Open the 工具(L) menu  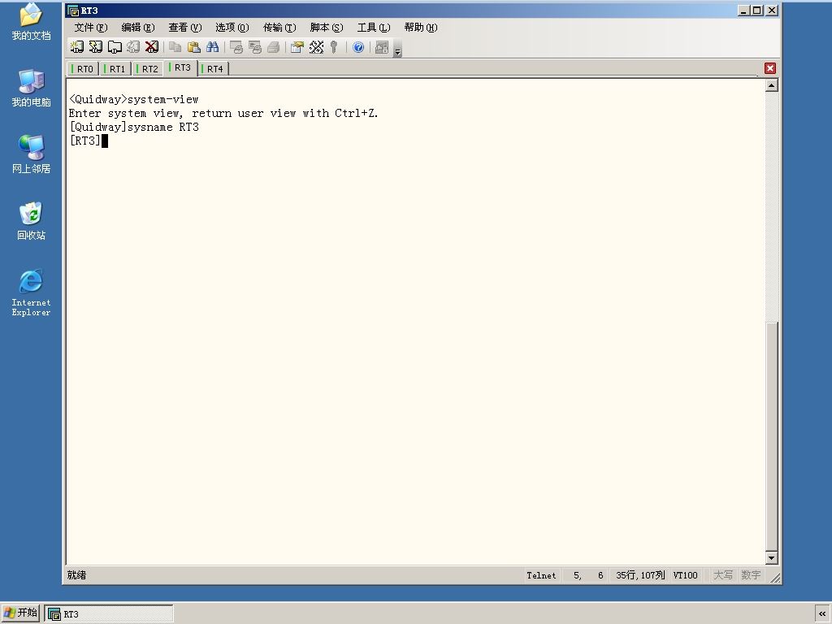374,28
